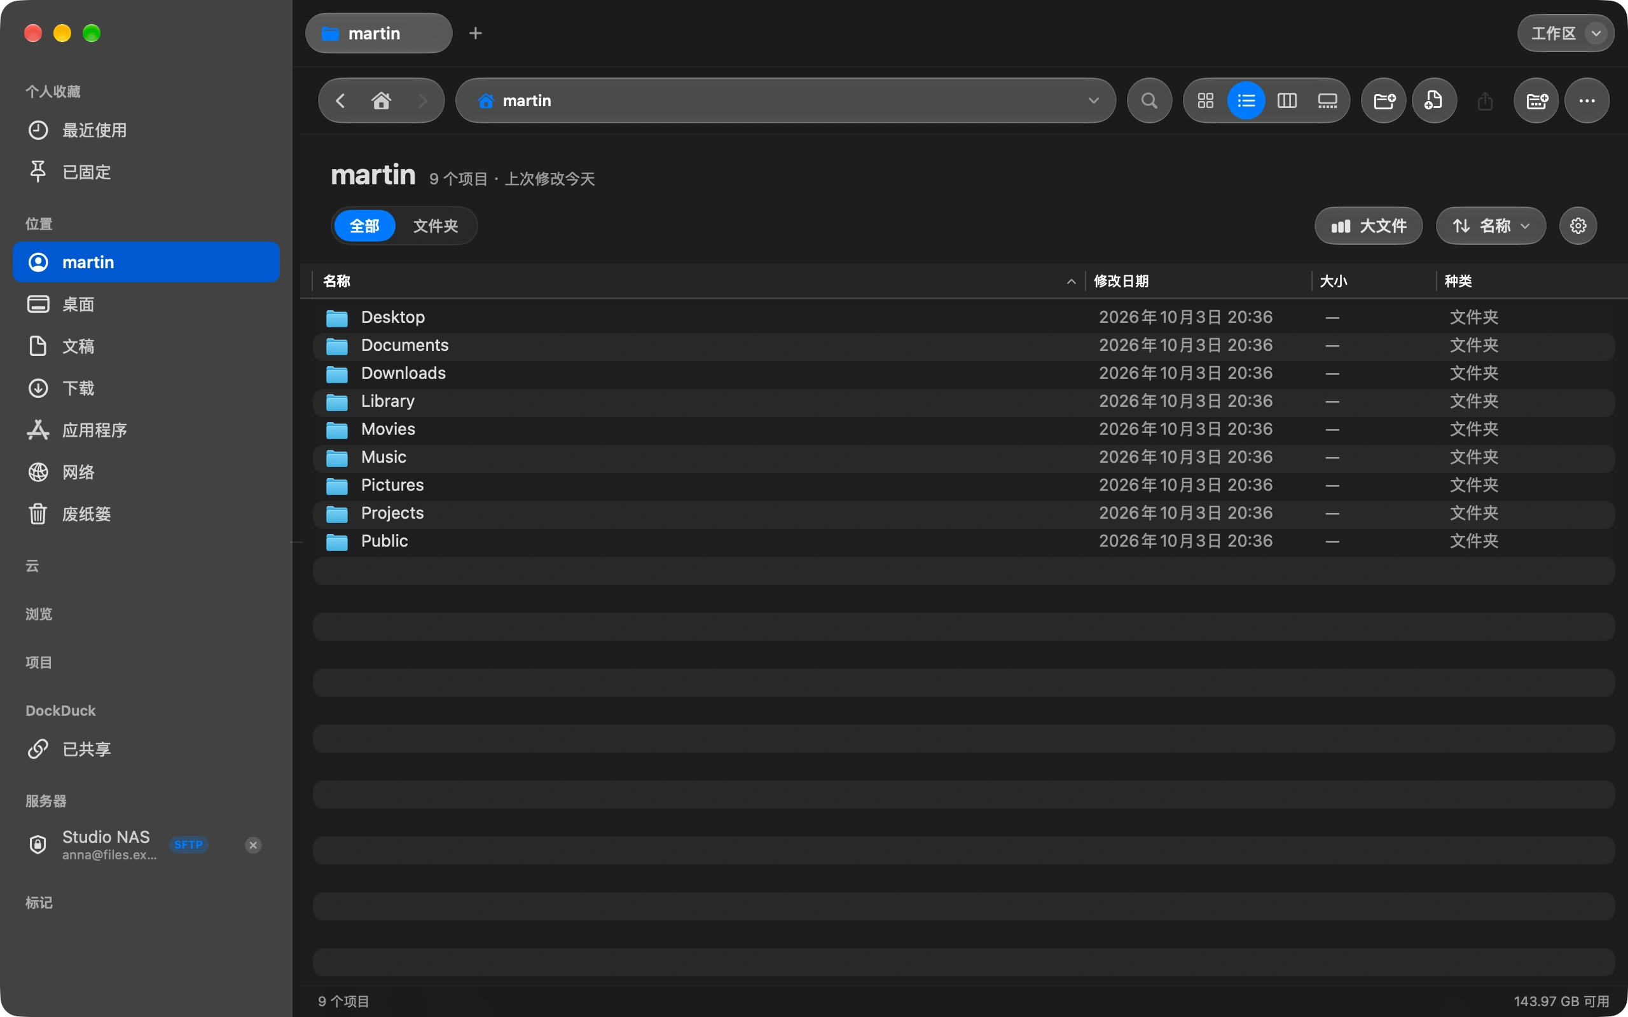
Task: Switch to list view
Action: click(1246, 101)
